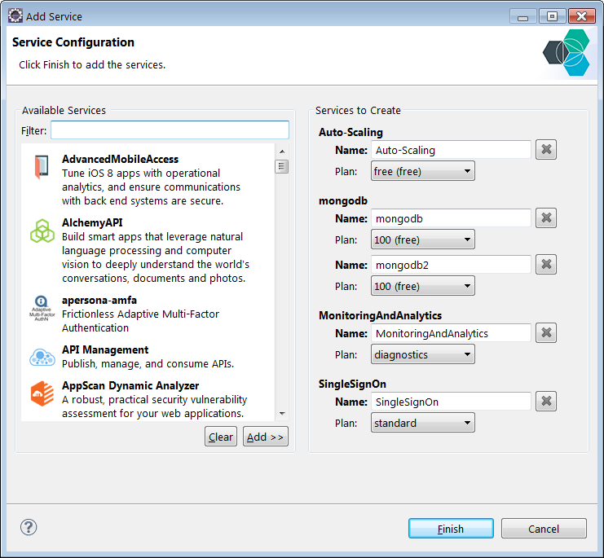Minimize the Add Service window
This screenshot has width=604, height=558.
pos(522,16)
